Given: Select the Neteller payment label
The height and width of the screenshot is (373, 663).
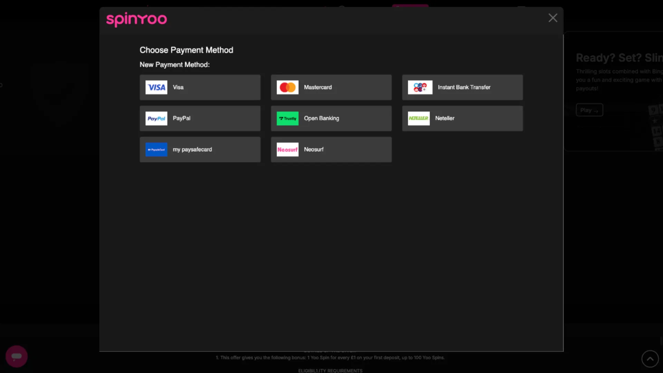Looking at the screenshot, I should pyautogui.click(x=445, y=118).
